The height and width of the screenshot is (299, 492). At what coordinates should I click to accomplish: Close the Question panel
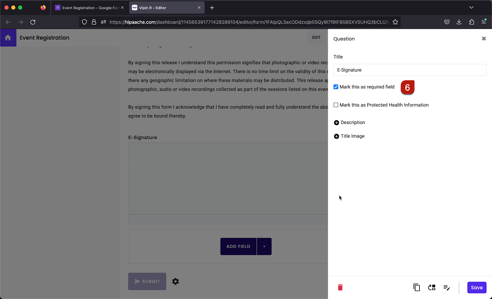click(484, 38)
